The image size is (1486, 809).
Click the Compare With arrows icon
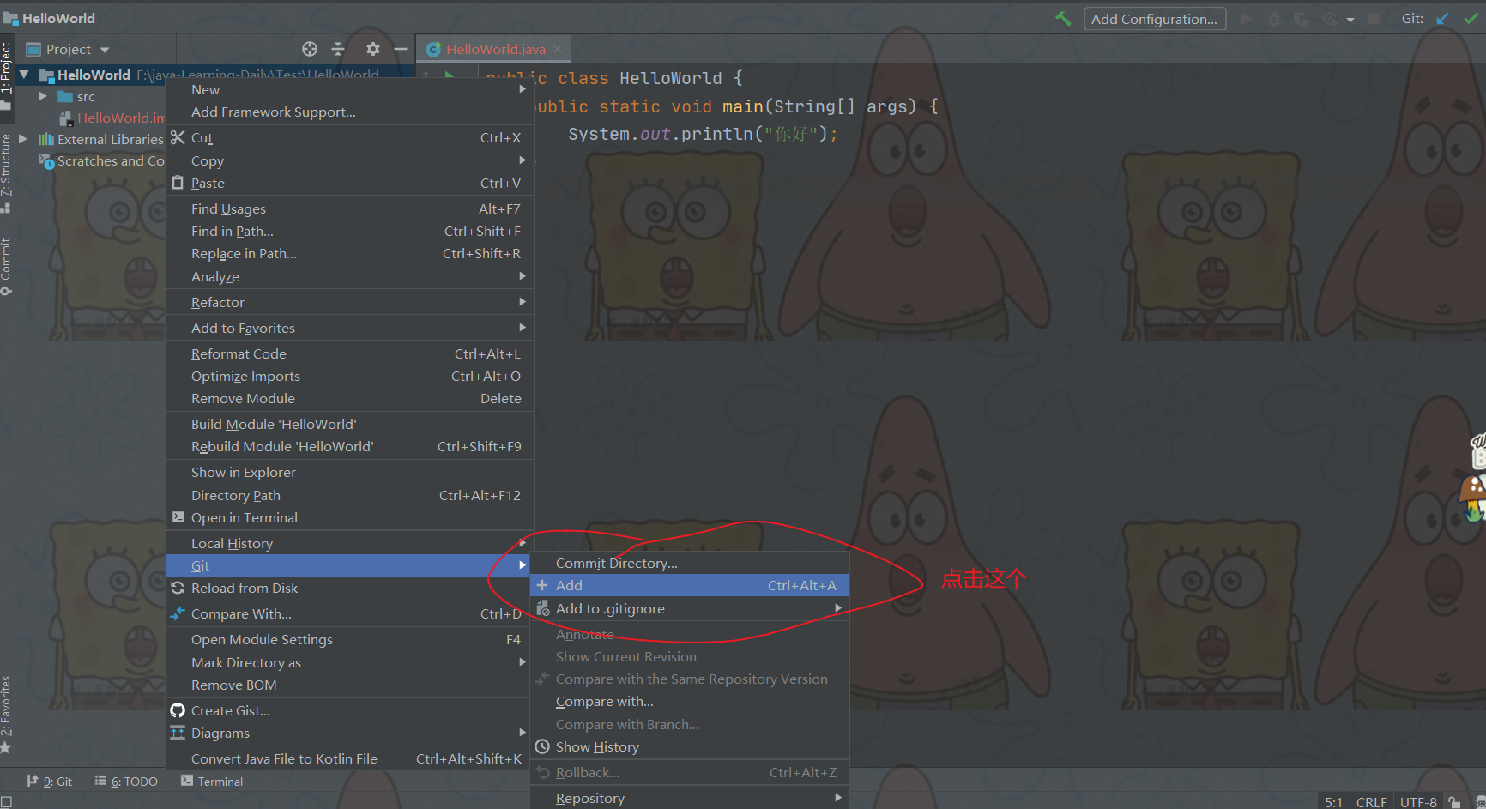pyautogui.click(x=178, y=613)
